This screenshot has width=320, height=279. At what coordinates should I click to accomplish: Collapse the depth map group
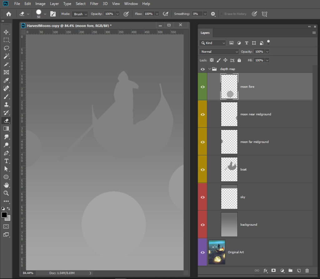210,69
